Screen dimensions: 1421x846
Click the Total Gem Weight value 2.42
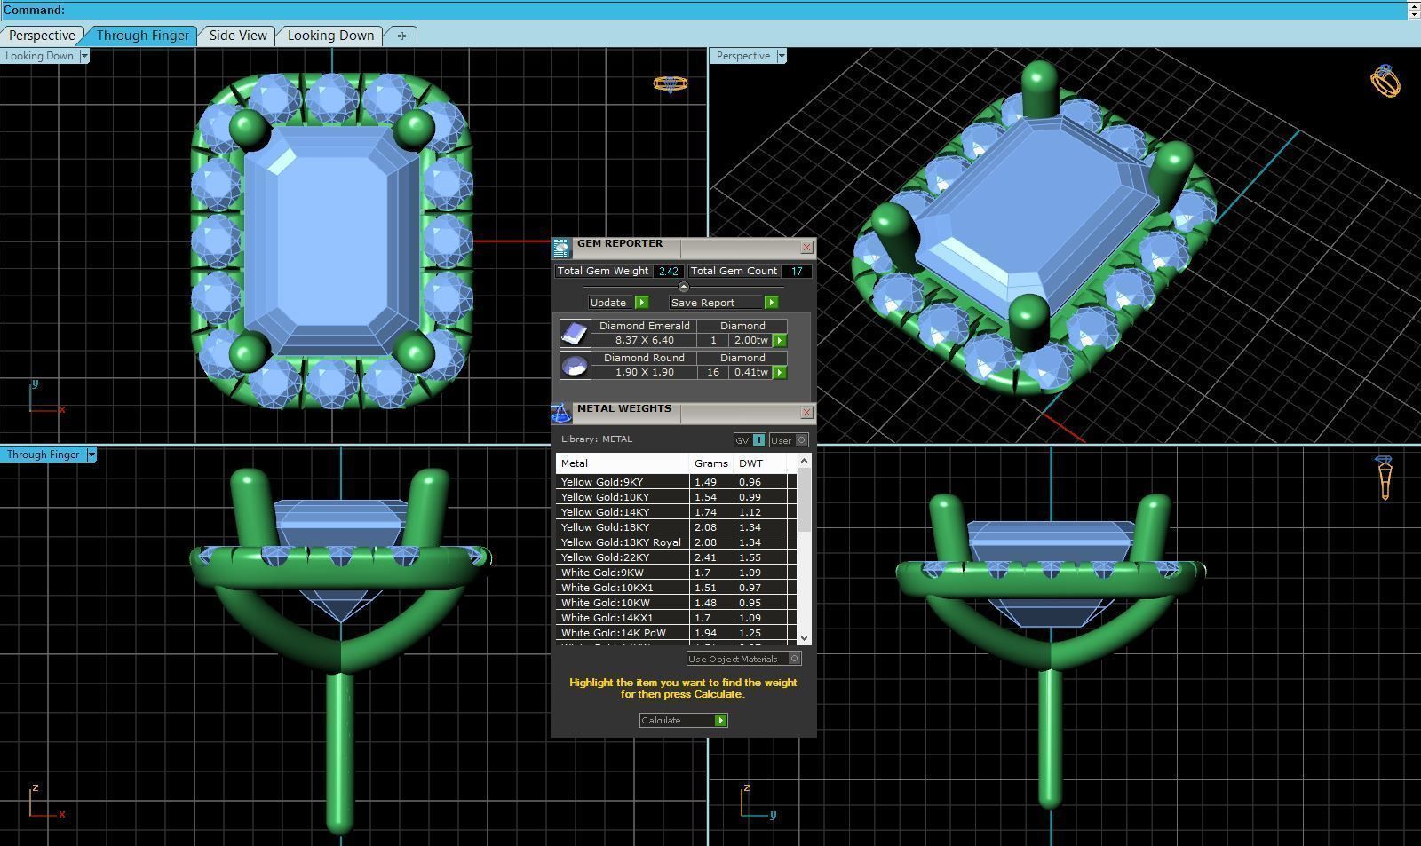(669, 272)
